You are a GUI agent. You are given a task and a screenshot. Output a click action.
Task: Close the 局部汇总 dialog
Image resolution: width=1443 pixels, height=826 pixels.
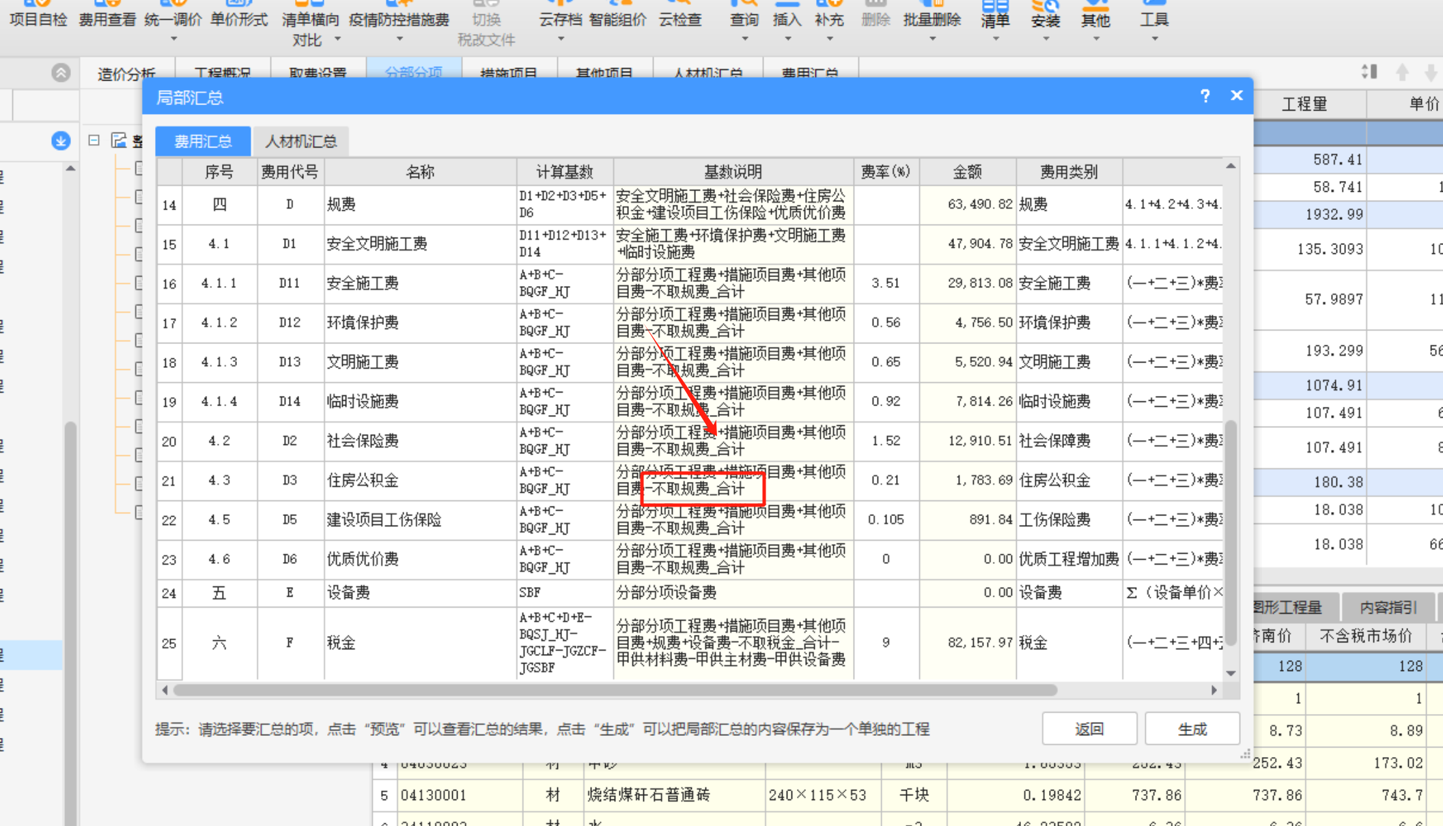(1237, 96)
